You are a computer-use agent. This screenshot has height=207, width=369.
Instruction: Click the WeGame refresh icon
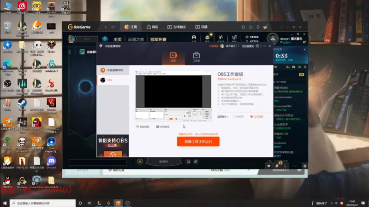tap(113, 27)
